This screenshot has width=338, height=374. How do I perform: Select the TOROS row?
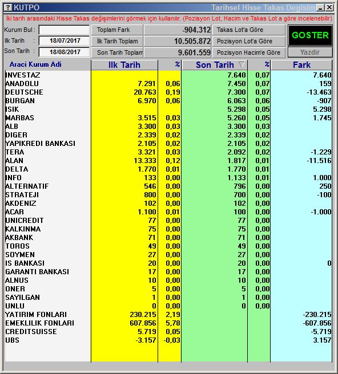[x=168, y=246]
